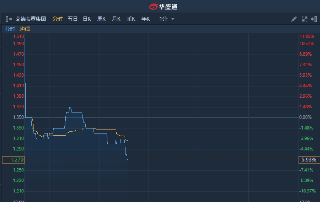Select the 日K chart tab
The image size is (320, 202).
[87, 19]
